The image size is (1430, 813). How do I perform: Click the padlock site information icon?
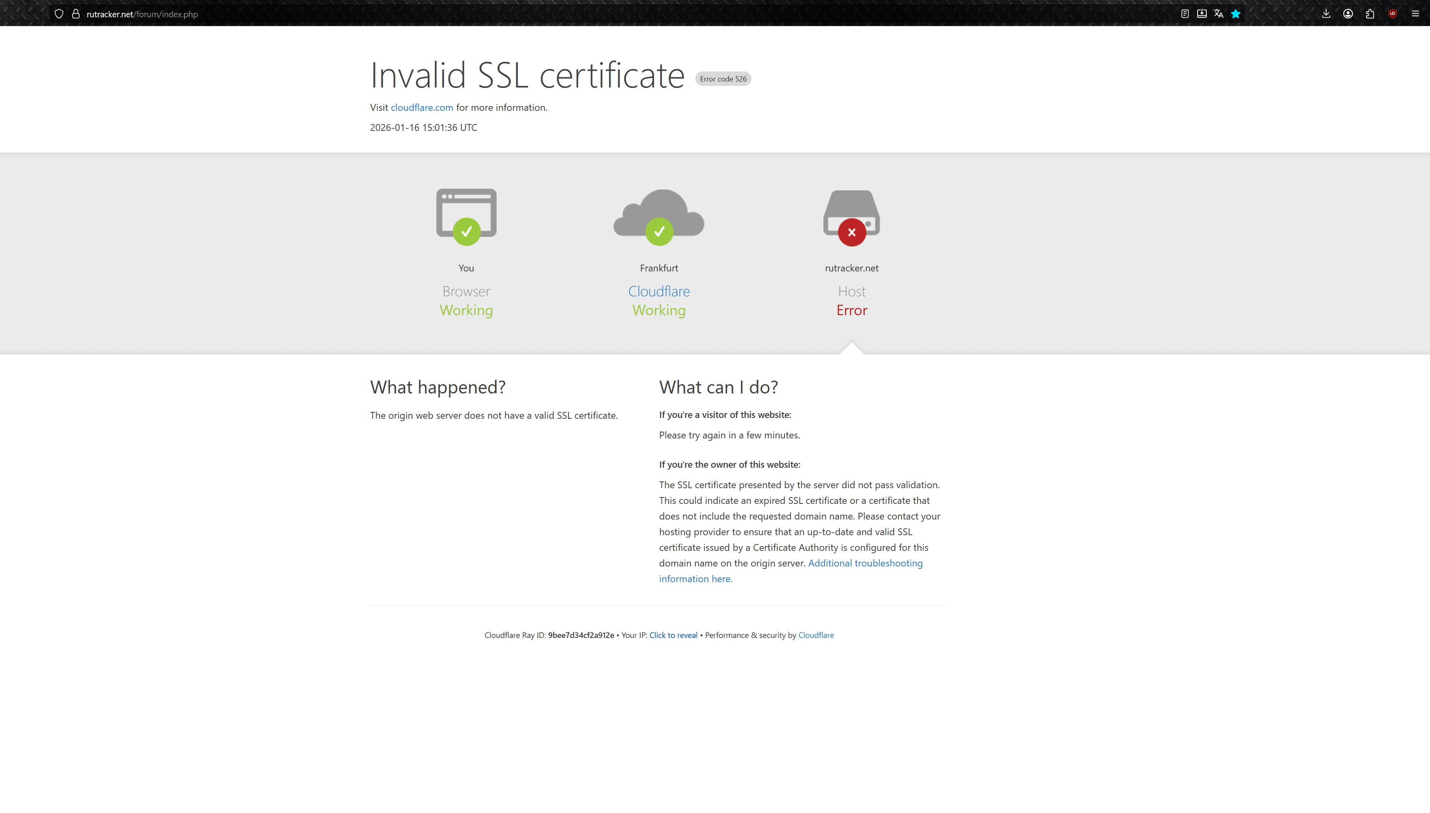[76, 14]
